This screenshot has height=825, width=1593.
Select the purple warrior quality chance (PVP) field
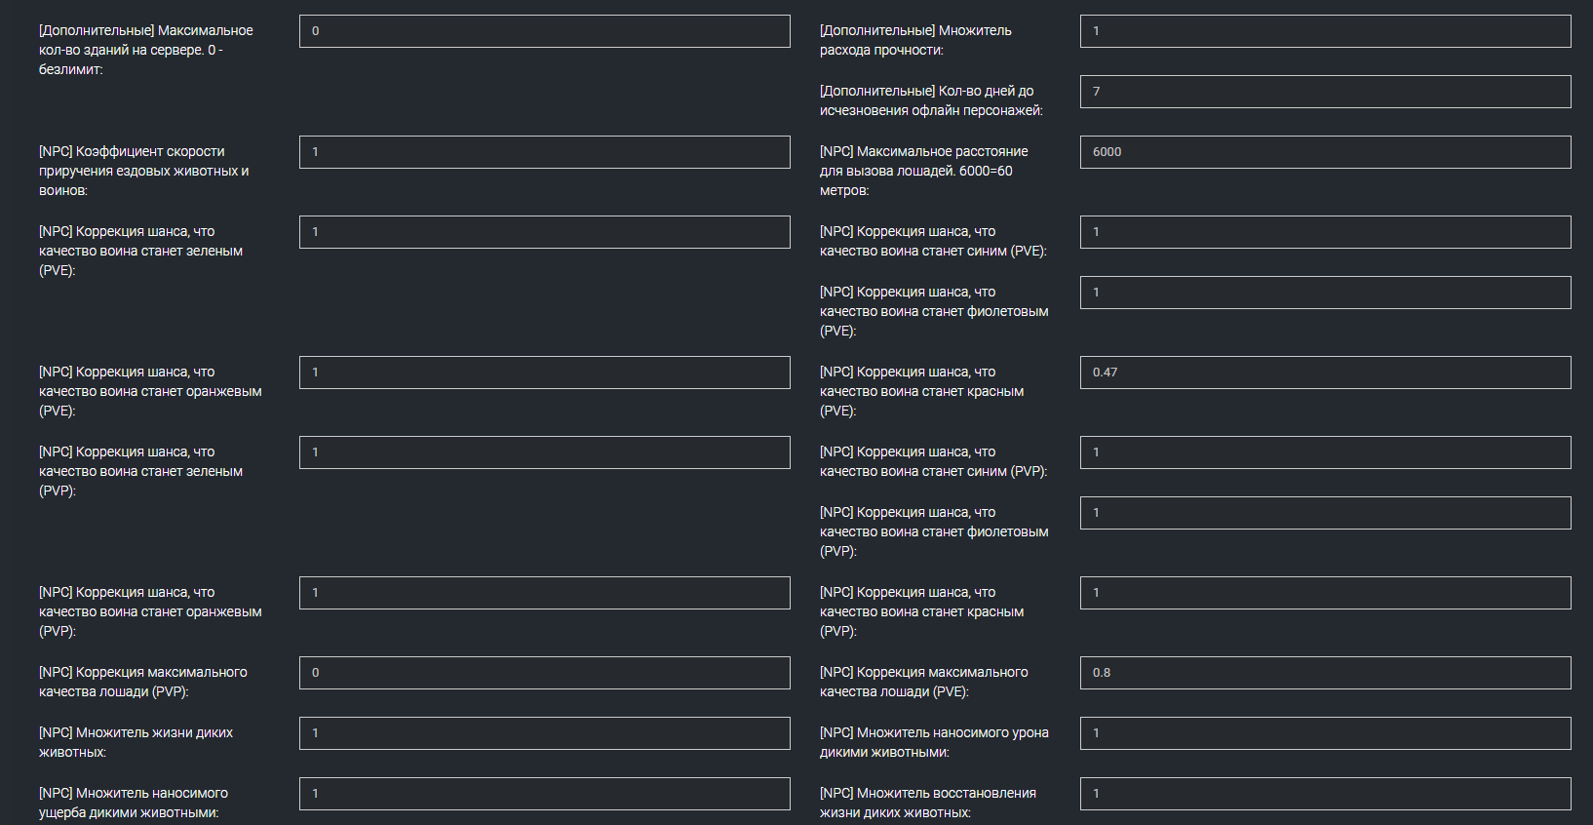coord(1325,513)
